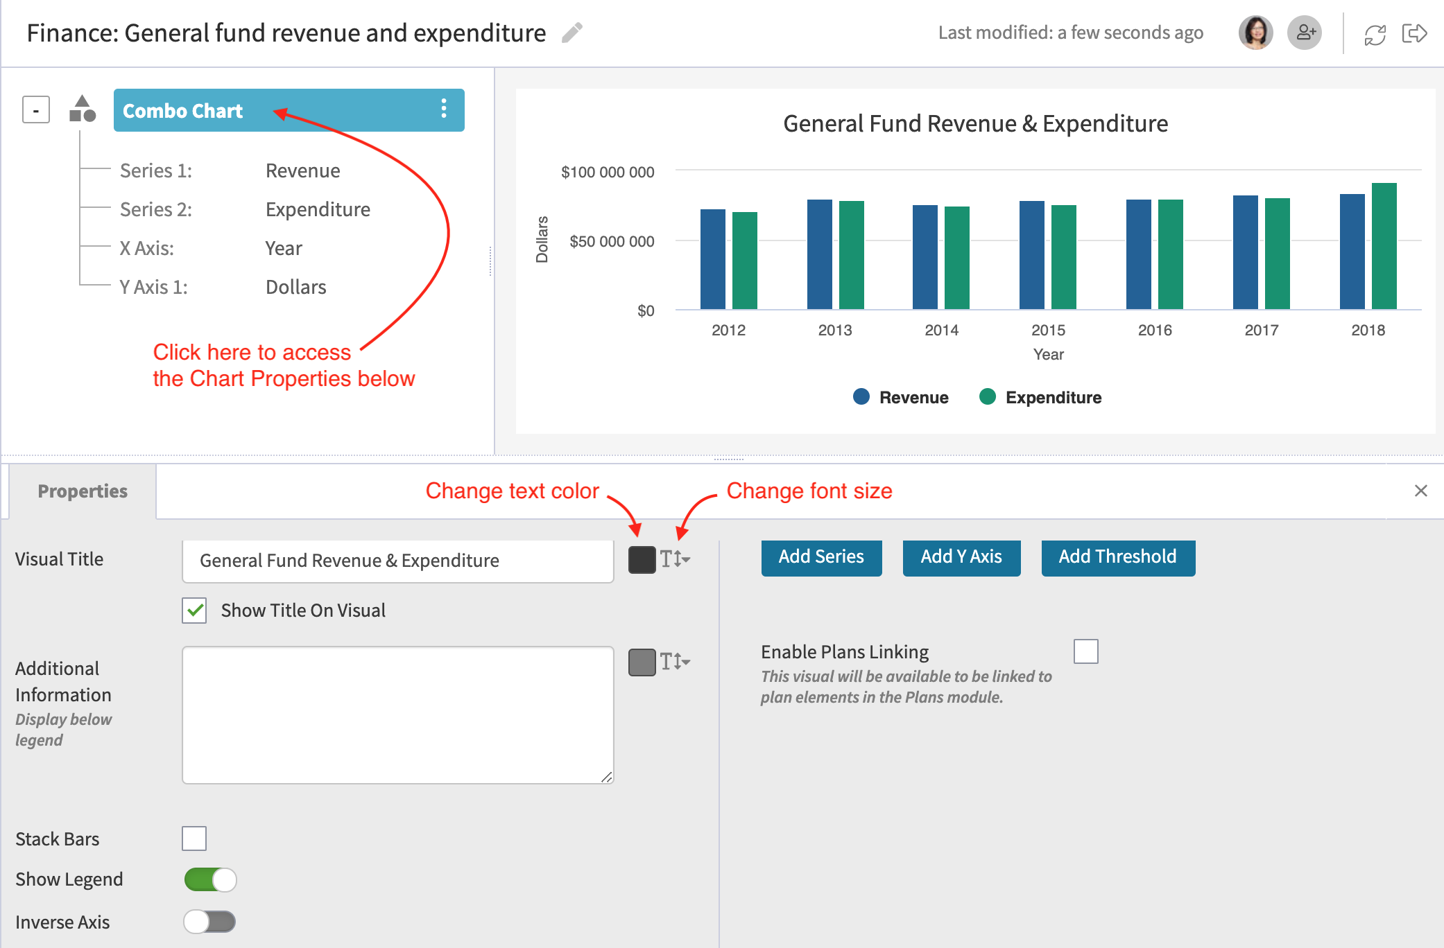
Task: Enable the Stack Bars checkbox
Action: [x=194, y=839]
